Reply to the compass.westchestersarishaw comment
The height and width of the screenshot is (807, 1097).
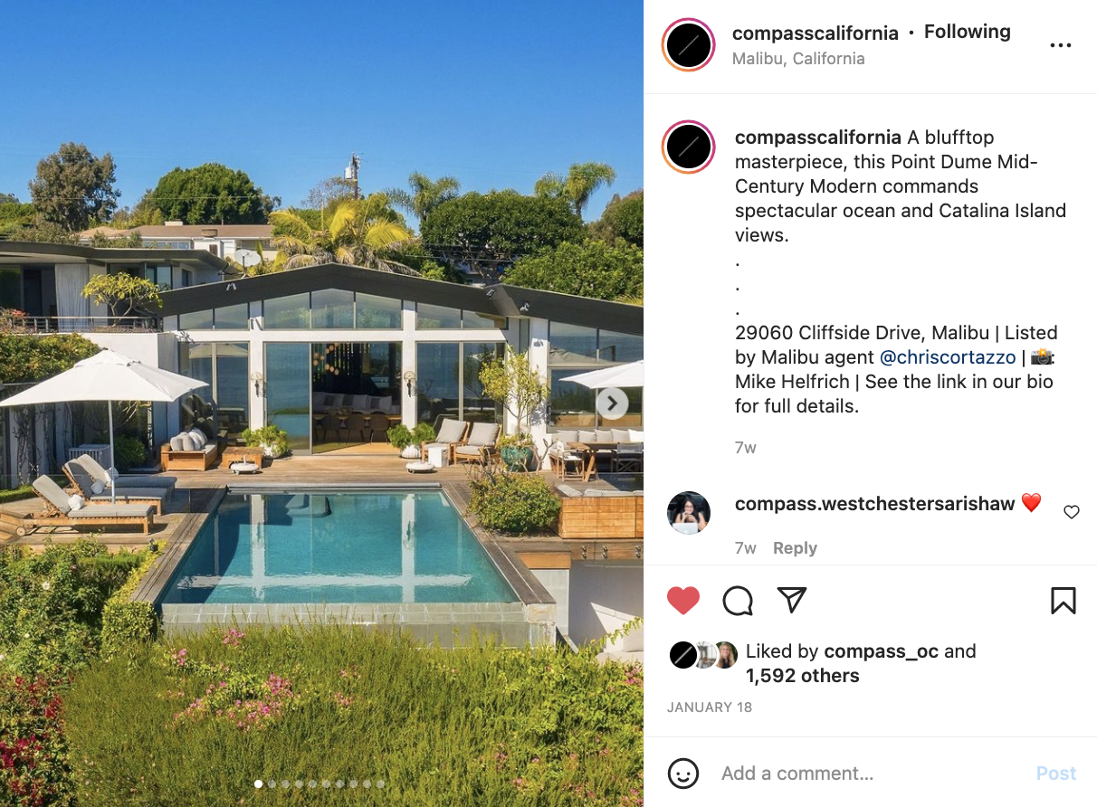(x=795, y=548)
